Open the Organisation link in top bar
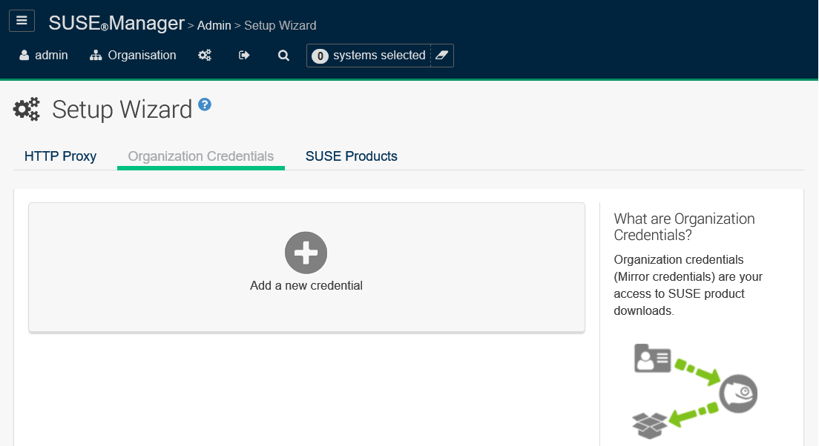This screenshot has height=446, width=819. 133,56
